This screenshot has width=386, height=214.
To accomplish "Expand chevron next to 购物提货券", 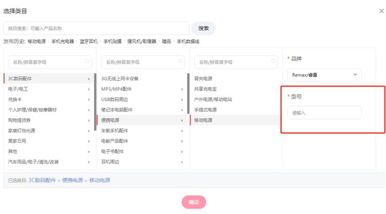I will (89, 120).
